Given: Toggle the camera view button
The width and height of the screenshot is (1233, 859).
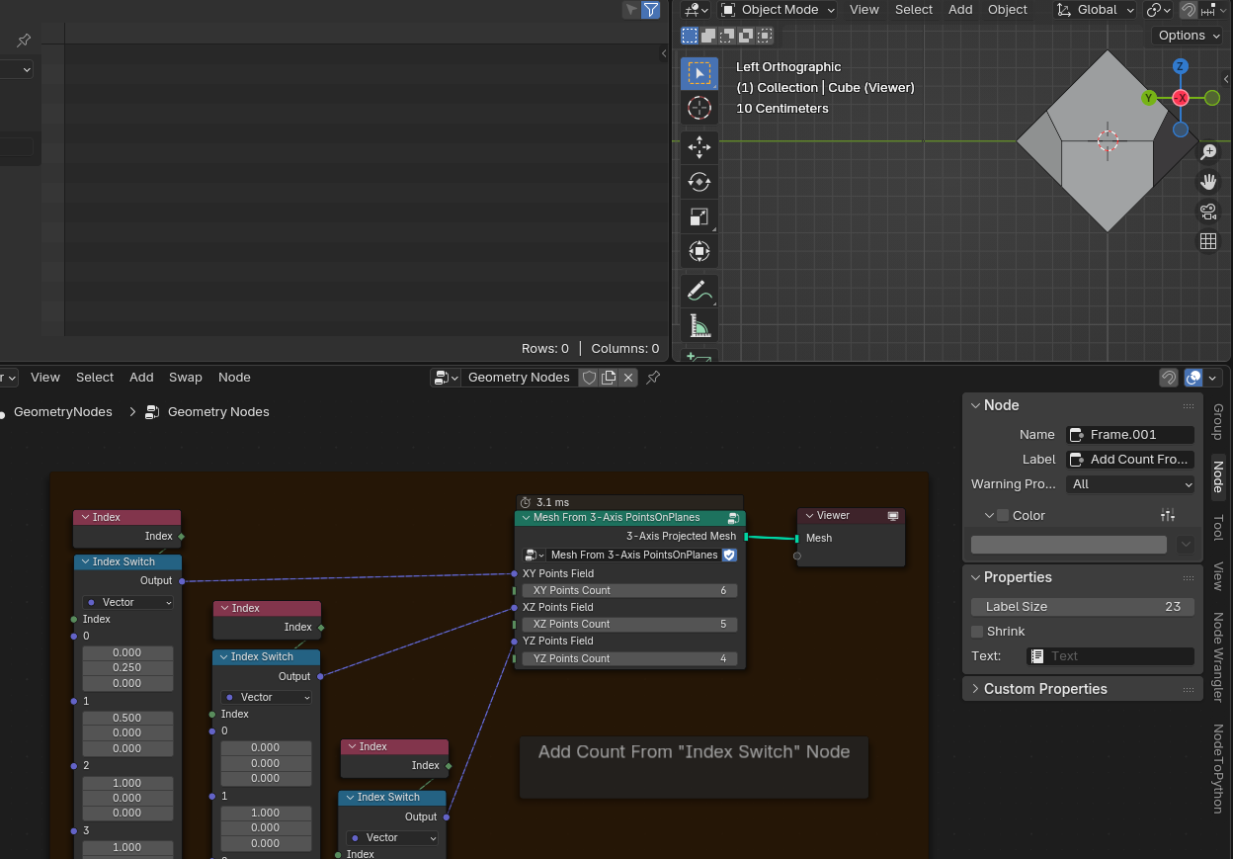Looking at the screenshot, I should (x=1207, y=212).
